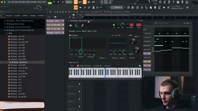Click the red Record button
This screenshot has width=198, height=111.
(63, 2)
